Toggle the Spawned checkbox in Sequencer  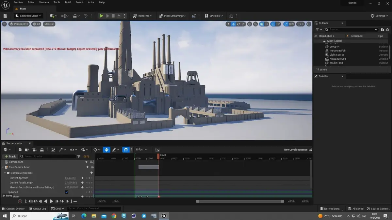[x=67, y=192]
